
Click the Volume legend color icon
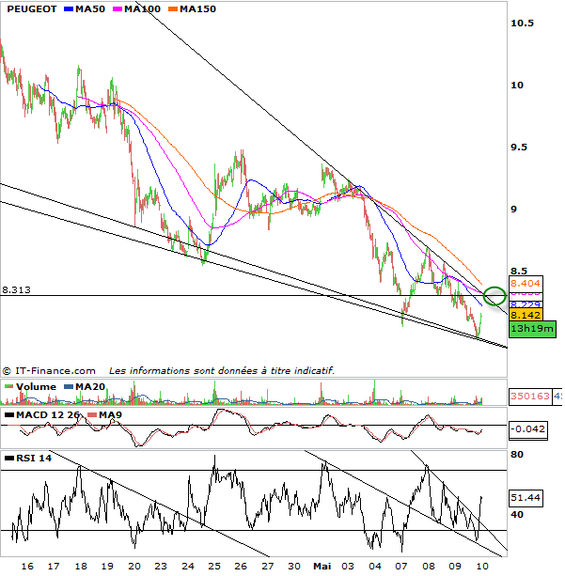coord(9,386)
